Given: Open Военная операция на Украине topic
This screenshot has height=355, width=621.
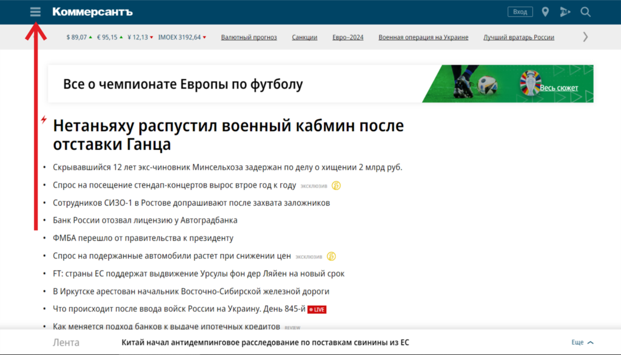Looking at the screenshot, I should tap(423, 37).
